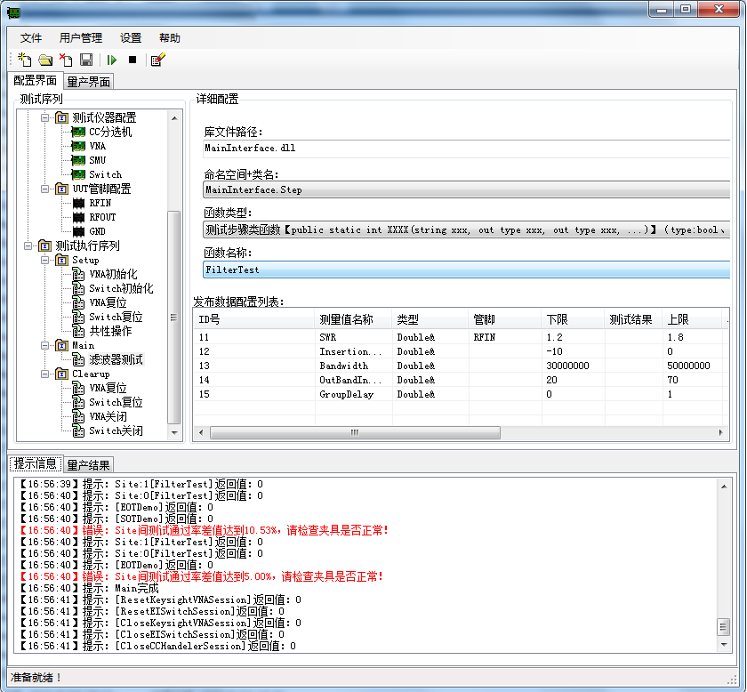Select the CC分选机 instrument in the tree
The width and height of the screenshot is (747, 692).
pyautogui.click(x=109, y=132)
